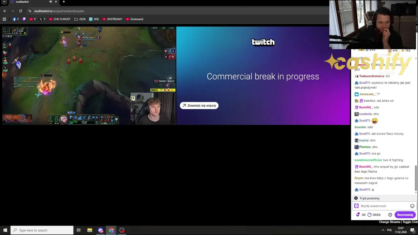The image size is (418, 235).
Task: Open the Facebook 'F' bookmark
Action: coord(16,19)
